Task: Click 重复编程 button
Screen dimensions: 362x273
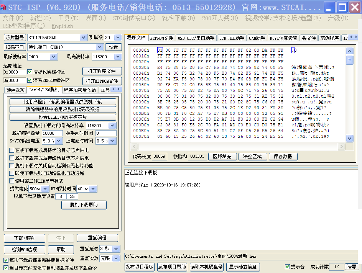Action: pos(97,238)
